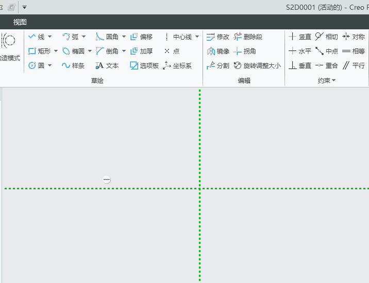The image size is (369, 283).
Task: Select the 矩形 (Rectangle) tool
Action: (39, 51)
